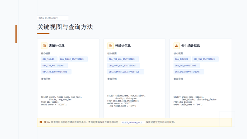Click the DBA_IND_PARTITIONS tag

point(187,66)
